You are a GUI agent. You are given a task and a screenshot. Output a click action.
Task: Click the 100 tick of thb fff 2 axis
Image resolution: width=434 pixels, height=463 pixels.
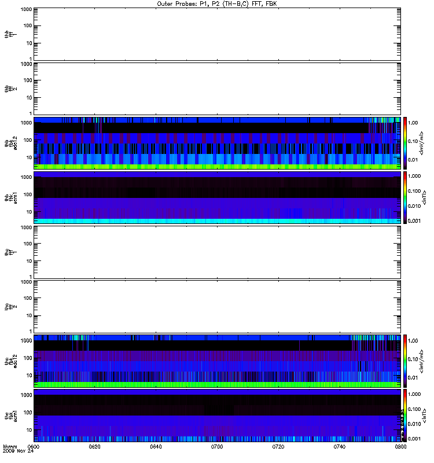click(28, 80)
